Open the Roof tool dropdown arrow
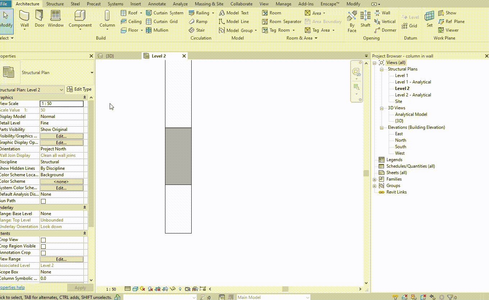This screenshot has height=300, width=489. [141, 13]
